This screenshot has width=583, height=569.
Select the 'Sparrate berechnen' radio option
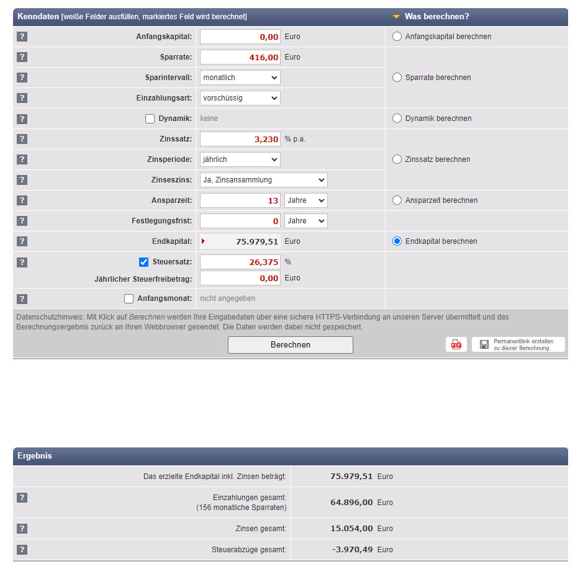click(397, 78)
